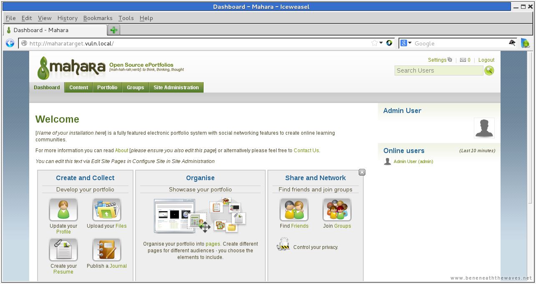Open the Tools menu

coord(126,18)
